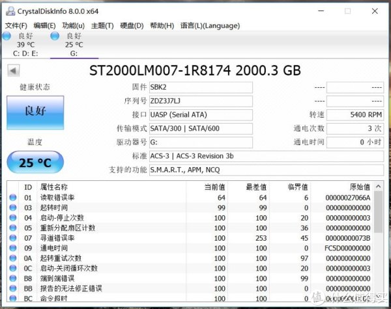Click the serial number field ZDZ3J7LJ
The image size is (391, 309).
click(x=201, y=101)
